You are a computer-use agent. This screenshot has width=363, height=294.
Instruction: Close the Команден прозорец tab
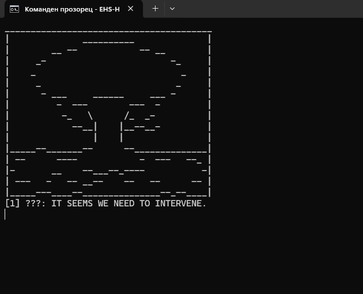point(131,9)
